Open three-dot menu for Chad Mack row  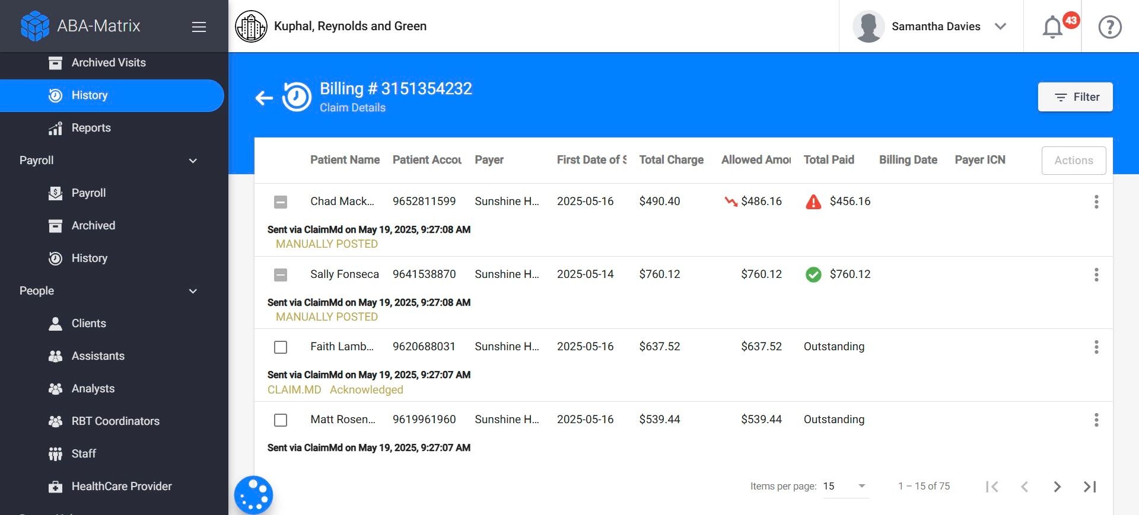coord(1096,201)
